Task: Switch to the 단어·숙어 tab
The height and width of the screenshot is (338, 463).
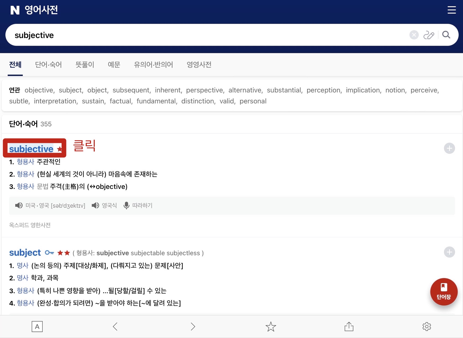Action: [48, 65]
